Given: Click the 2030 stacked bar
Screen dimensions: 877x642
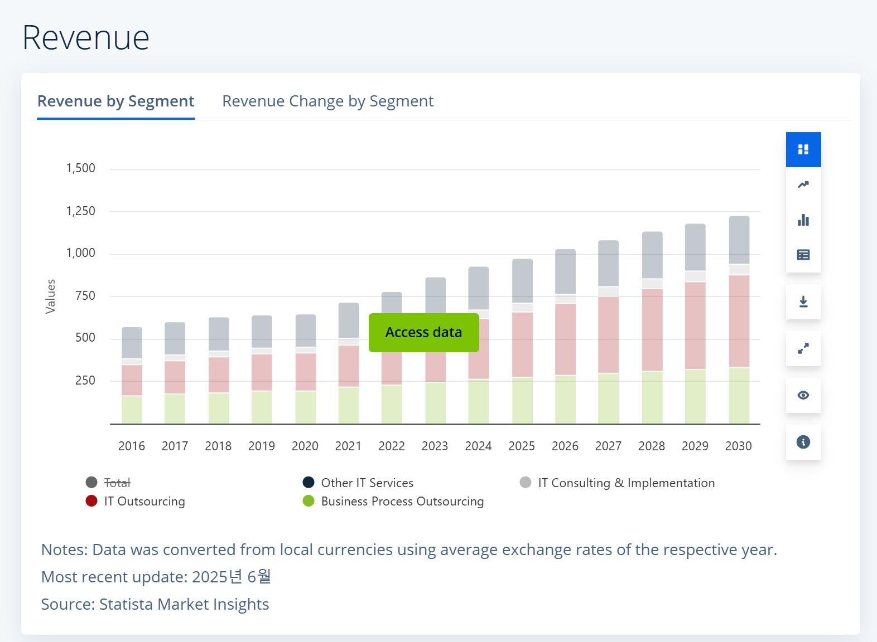Looking at the screenshot, I should (x=739, y=320).
